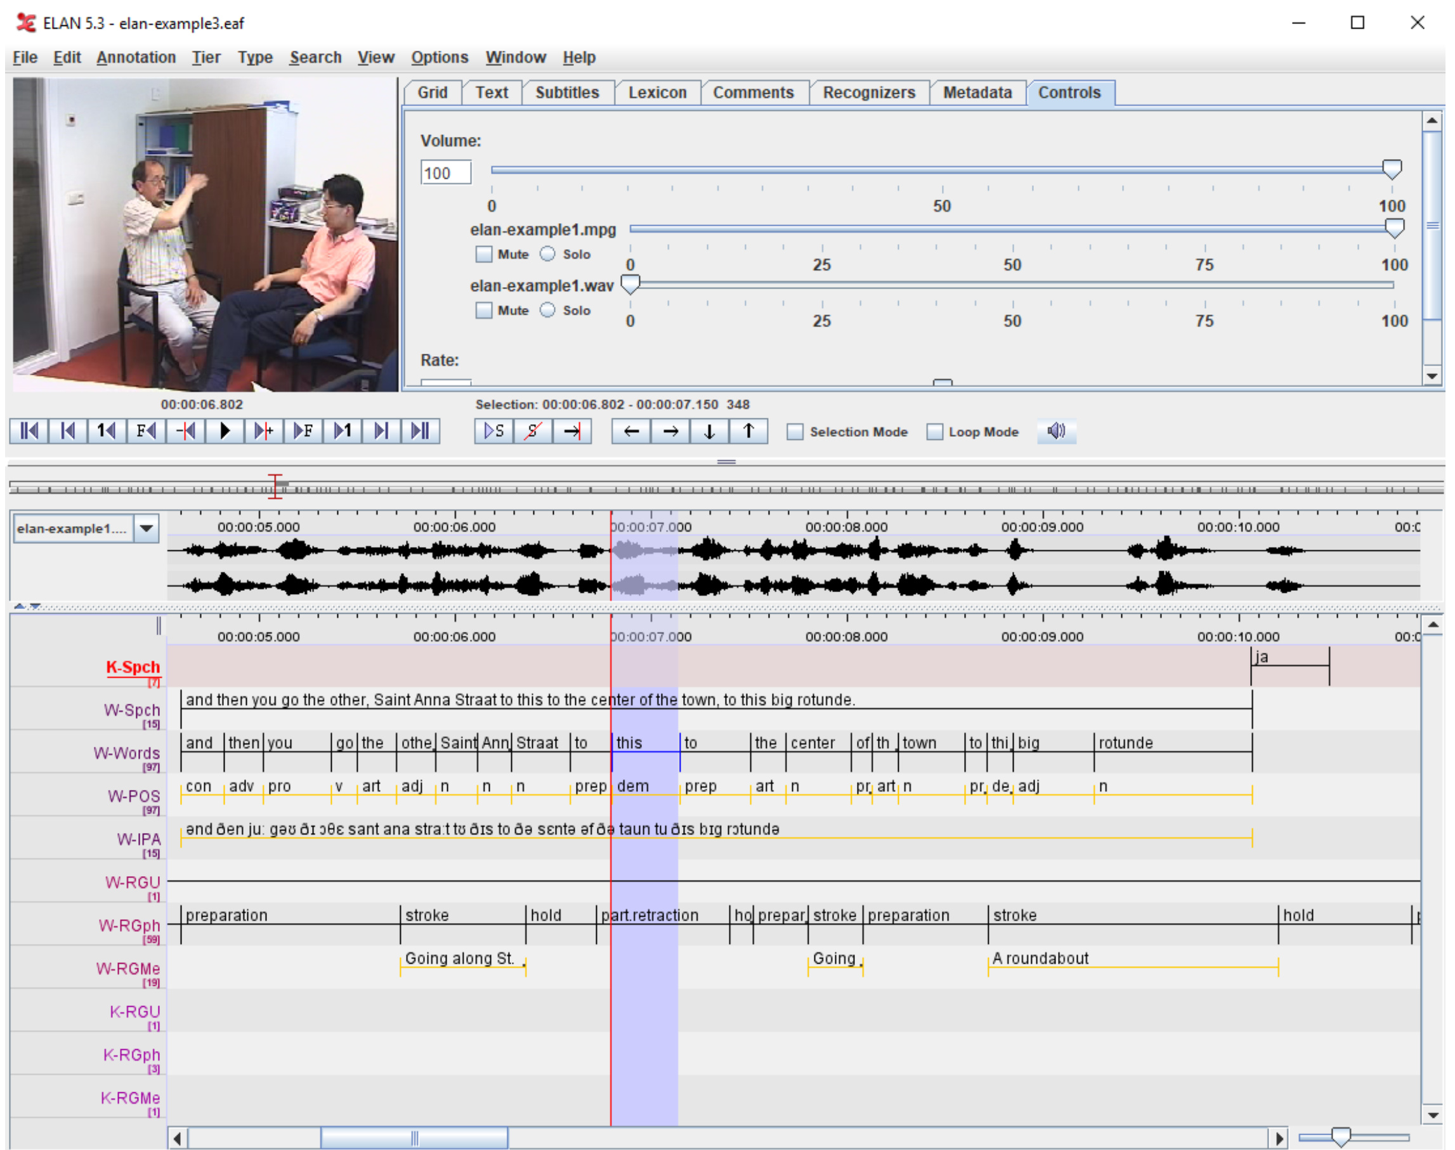Clear selection button
The width and height of the screenshot is (1455, 1150).
pyautogui.click(x=533, y=431)
